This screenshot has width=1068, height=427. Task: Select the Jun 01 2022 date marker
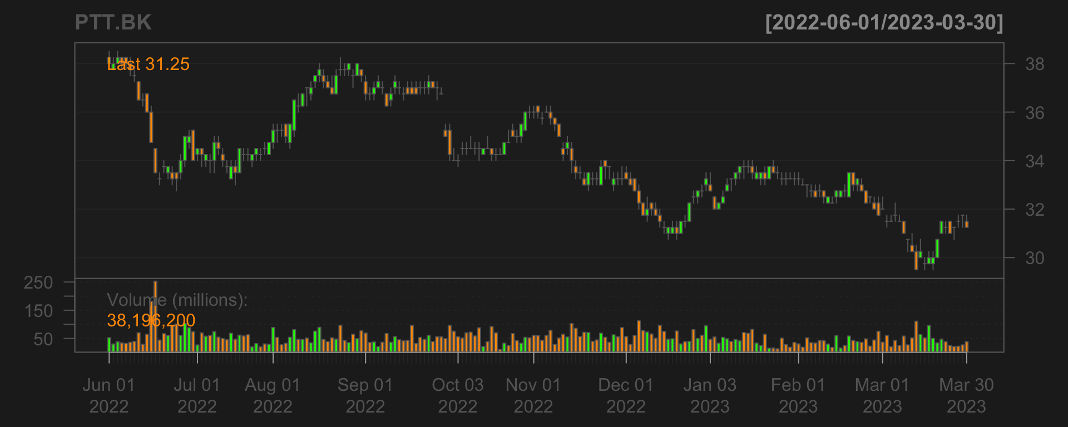pos(109,395)
